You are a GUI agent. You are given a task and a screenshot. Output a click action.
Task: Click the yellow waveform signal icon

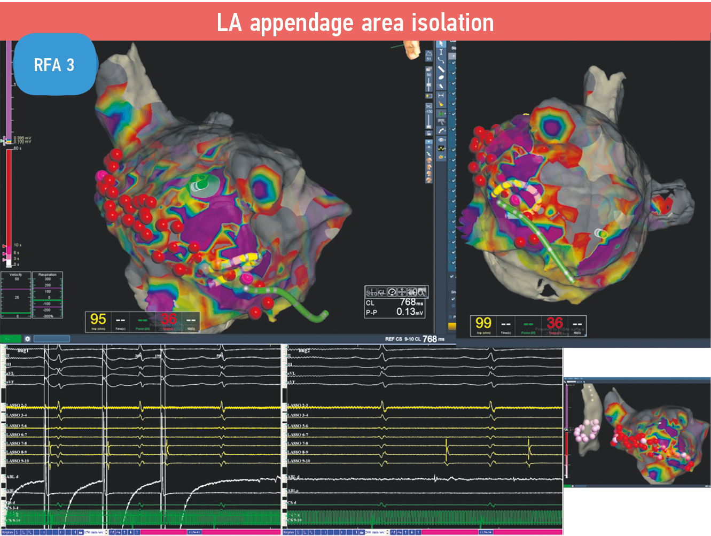(x=441, y=148)
